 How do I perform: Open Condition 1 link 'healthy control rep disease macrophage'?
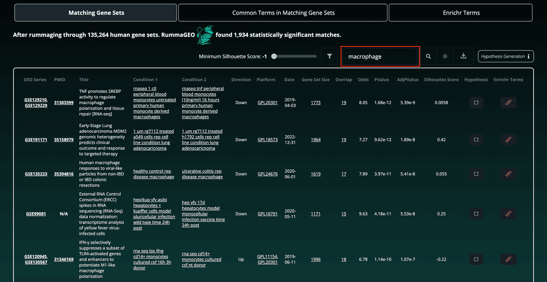(x=154, y=174)
